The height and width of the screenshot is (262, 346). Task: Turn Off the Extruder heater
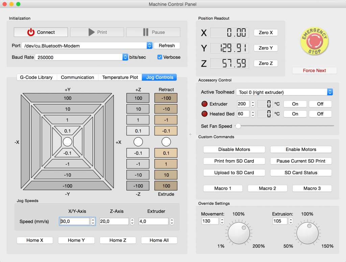(320, 104)
